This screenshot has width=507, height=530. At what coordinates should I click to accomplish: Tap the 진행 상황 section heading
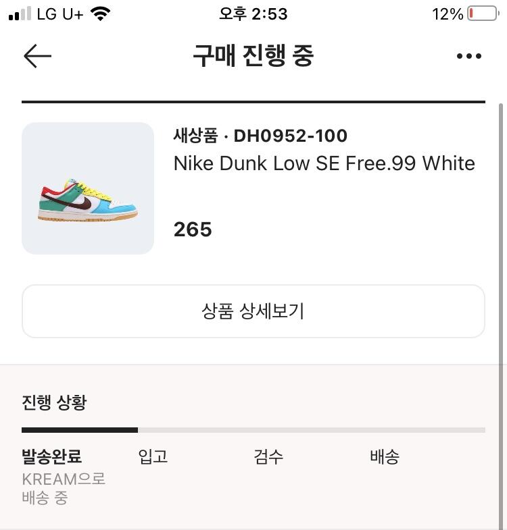pos(54,403)
